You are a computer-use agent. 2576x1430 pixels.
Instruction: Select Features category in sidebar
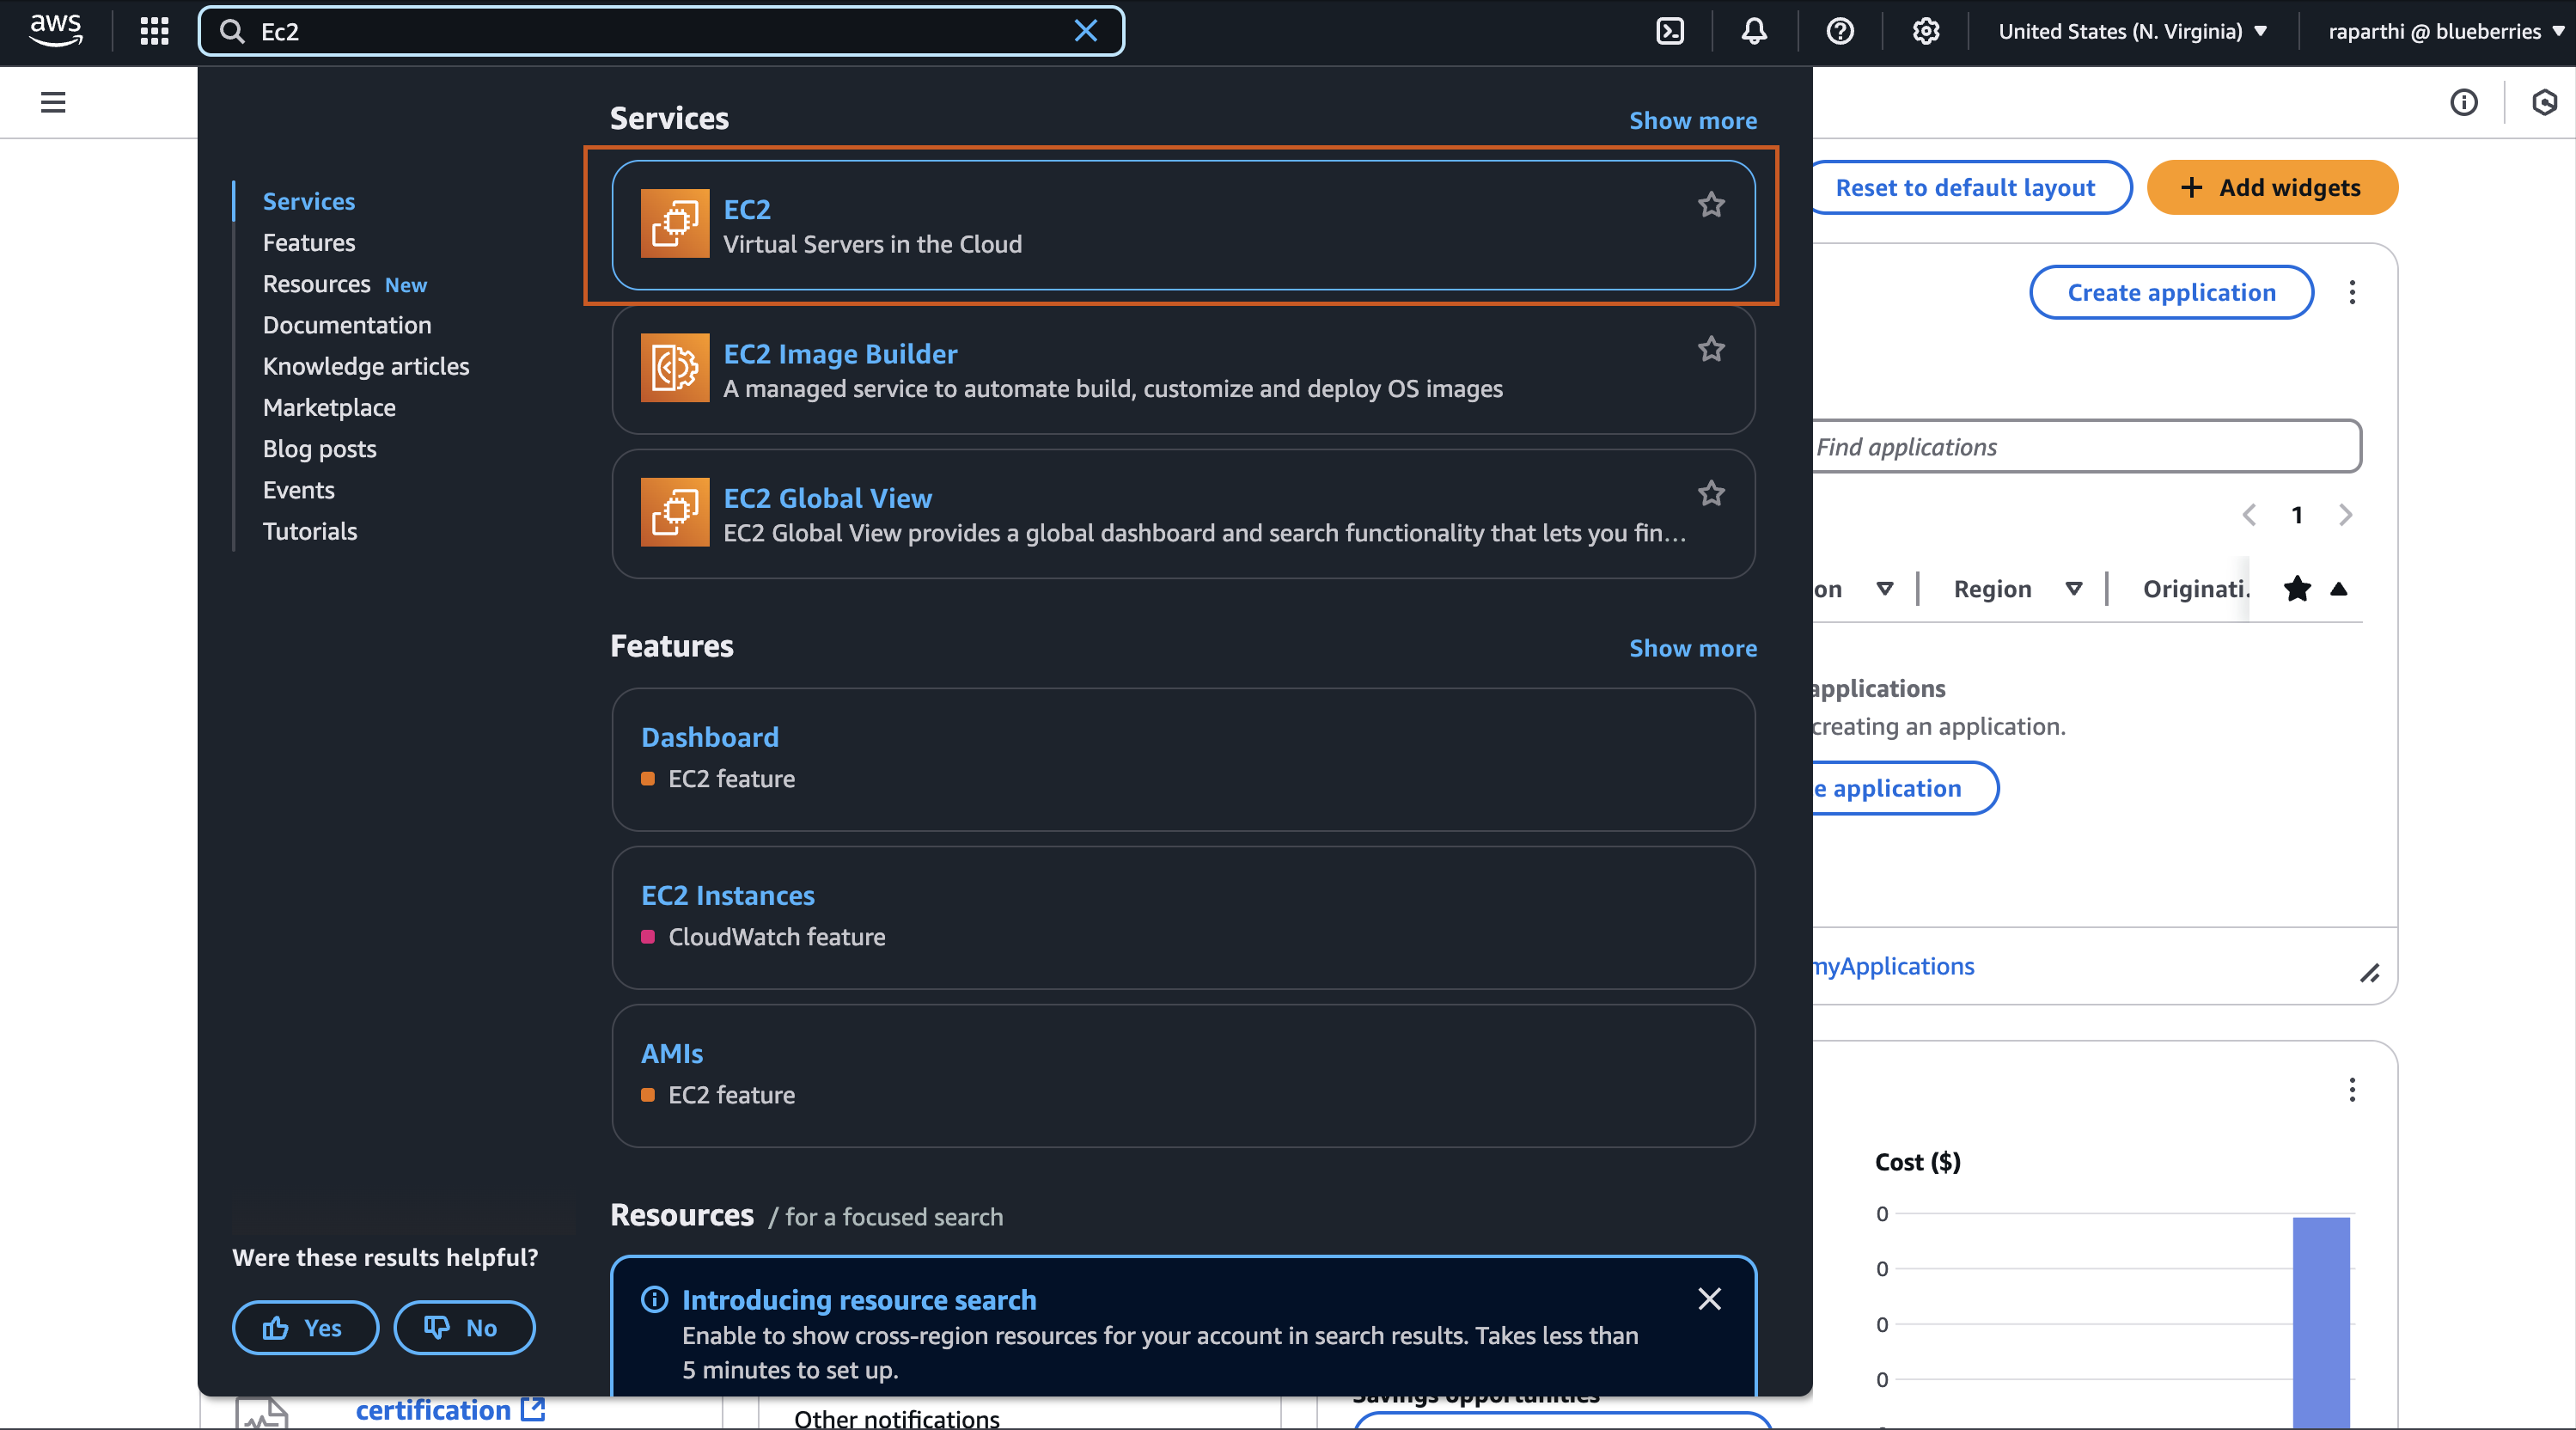(x=309, y=242)
